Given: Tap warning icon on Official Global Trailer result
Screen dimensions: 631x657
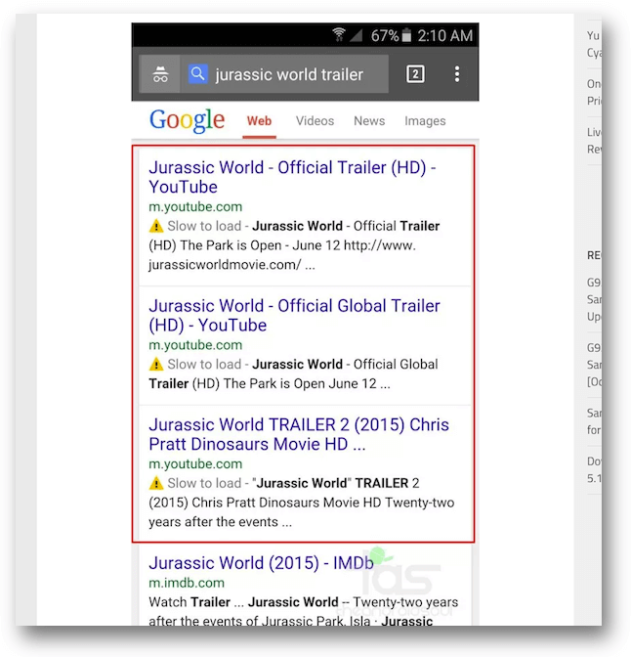Looking at the screenshot, I should coord(155,364).
